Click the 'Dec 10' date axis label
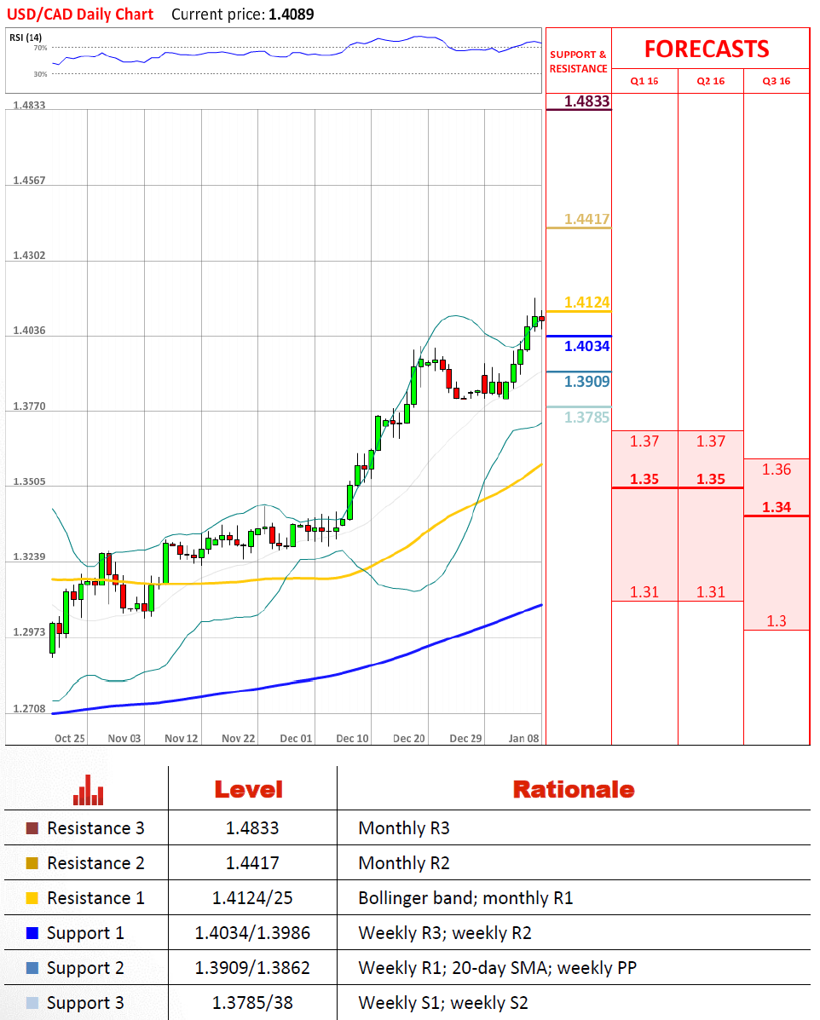 pyautogui.click(x=352, y=738)
